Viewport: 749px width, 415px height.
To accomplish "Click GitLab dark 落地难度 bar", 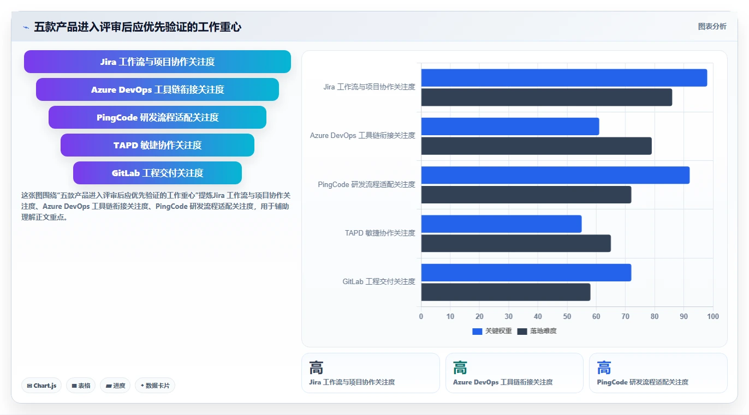I will pyautogui.click(x=506, y=292).
